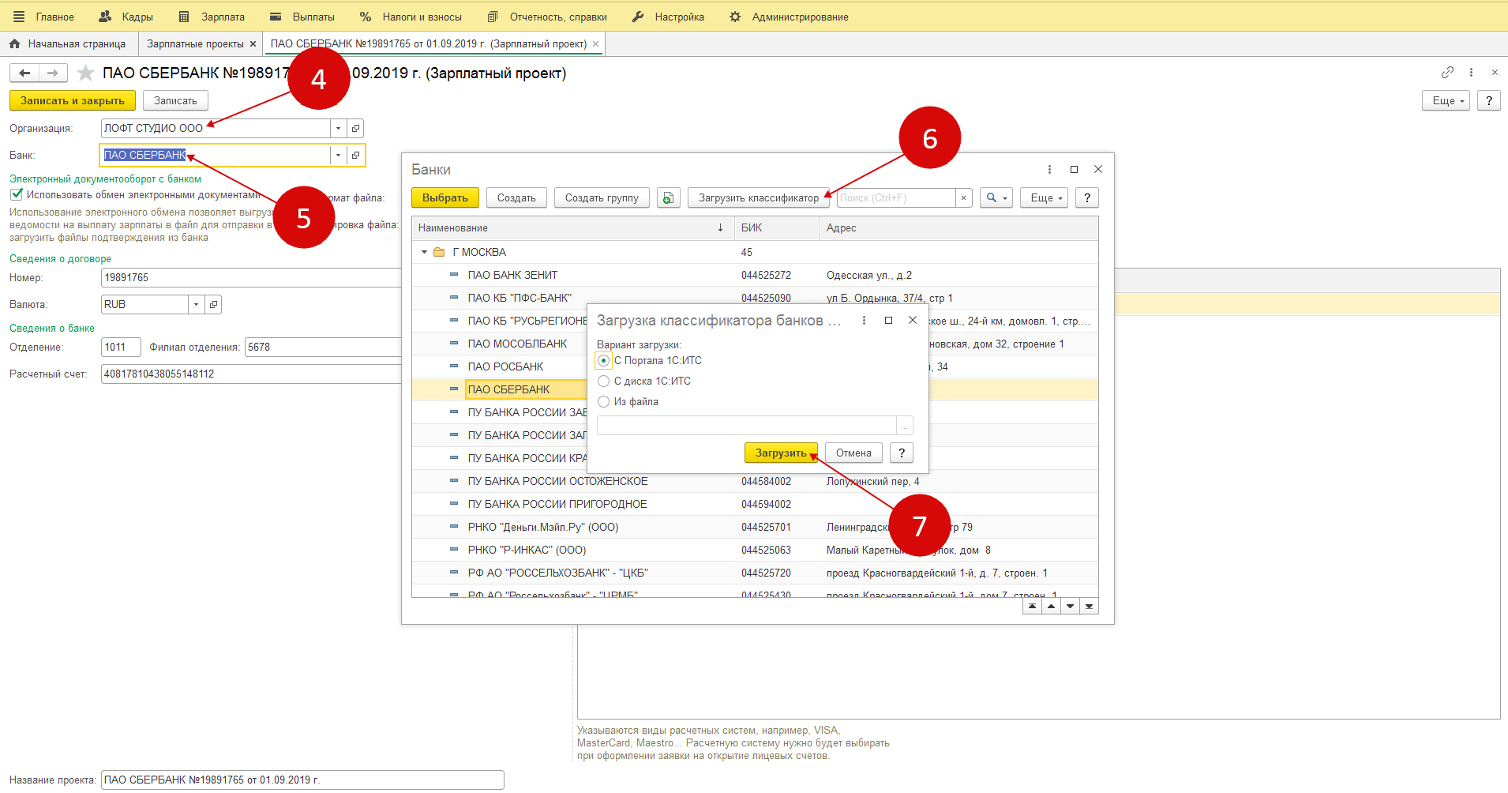Expand the Еще menu in Банки window

click(1043, 198)
